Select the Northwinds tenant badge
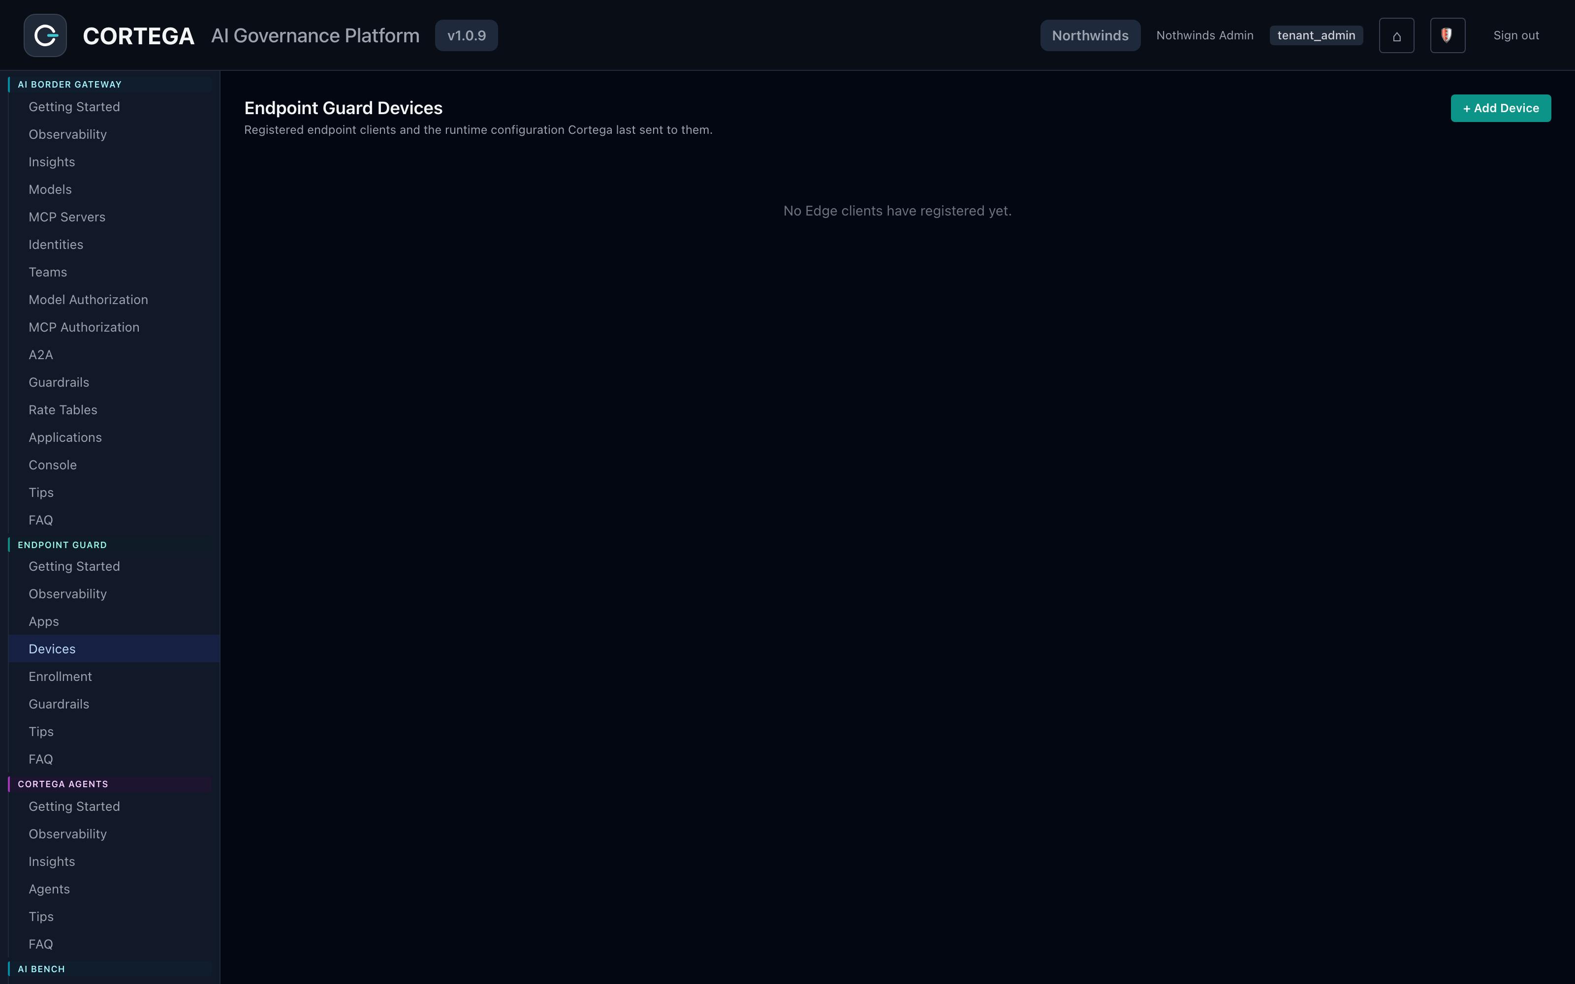This screenshot has width=1575, height=984. coord(1090,35)
